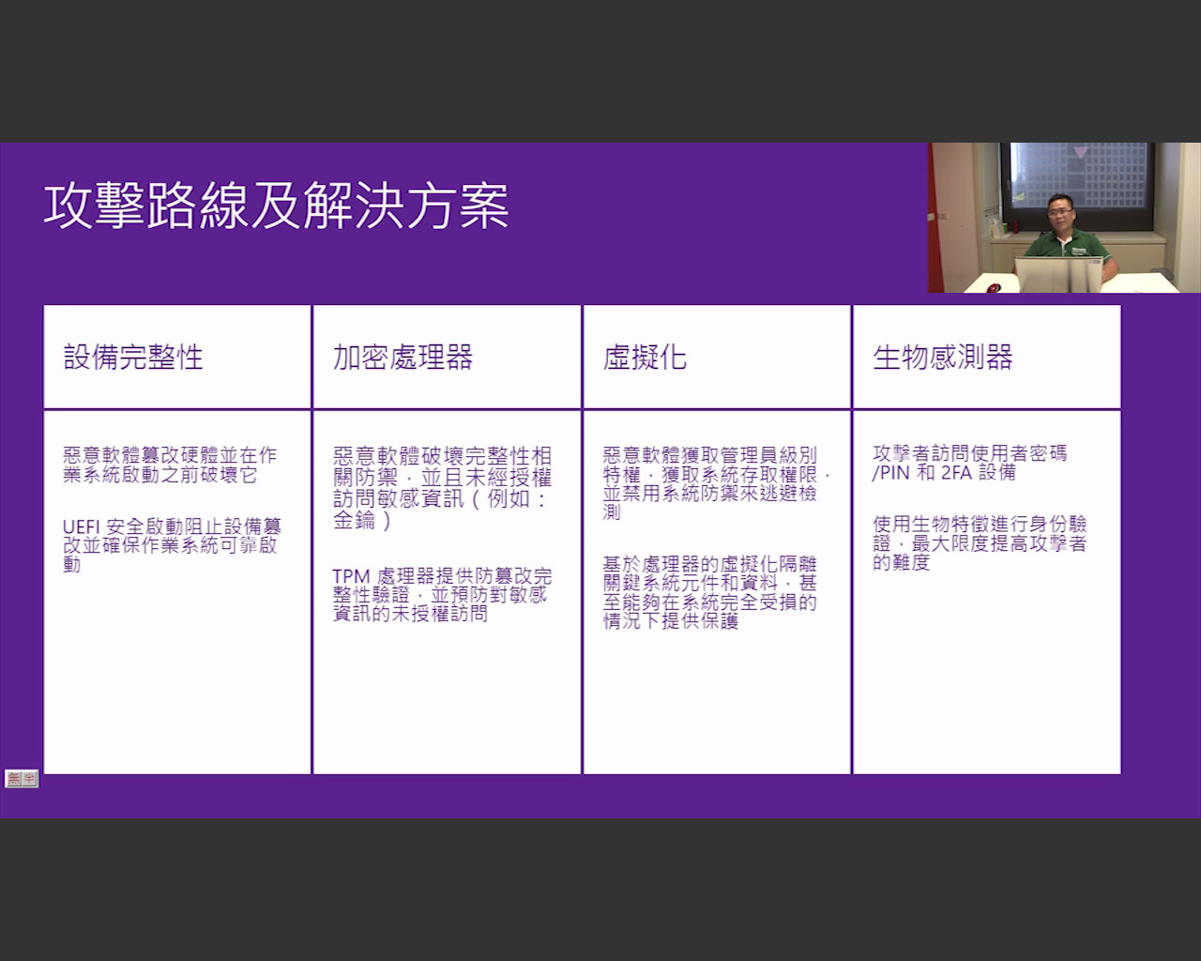Viewport: 1201px width, 961px height.
Task: Click the paragraph starting with 'TPM 處理器'
Action: coord(442,595)
